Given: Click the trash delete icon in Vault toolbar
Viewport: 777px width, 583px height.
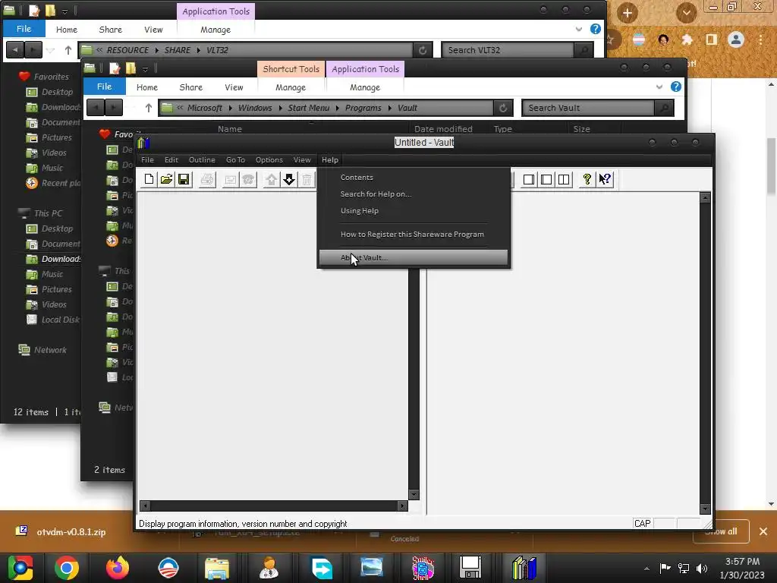Looking at the screenshot, I should click(307, 179).
